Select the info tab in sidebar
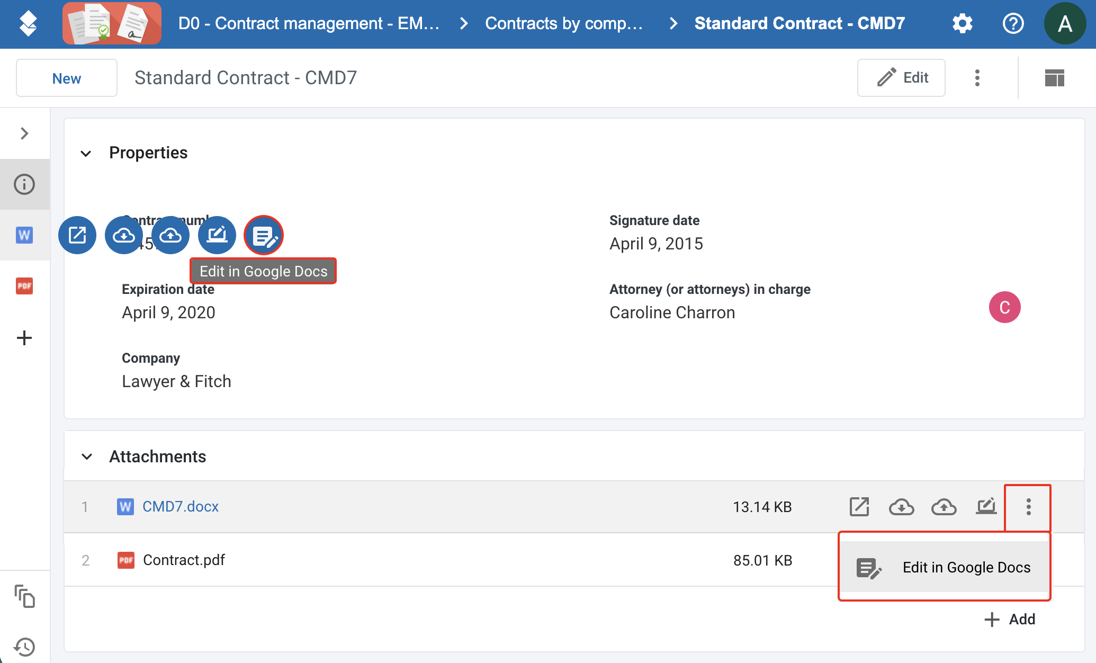The image size is (1096, 663). click(24, 184)
